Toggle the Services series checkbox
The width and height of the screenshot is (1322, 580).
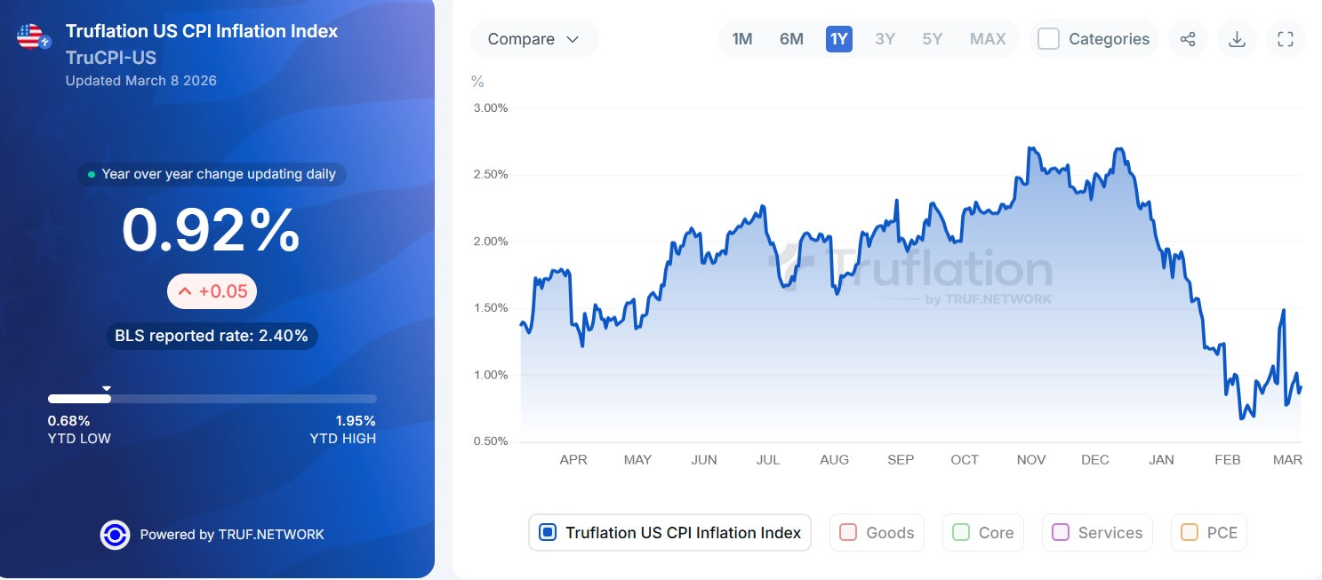(x=1060, y=533)
